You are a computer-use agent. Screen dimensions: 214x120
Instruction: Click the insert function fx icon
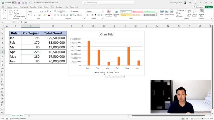click(x=21, y=22)
